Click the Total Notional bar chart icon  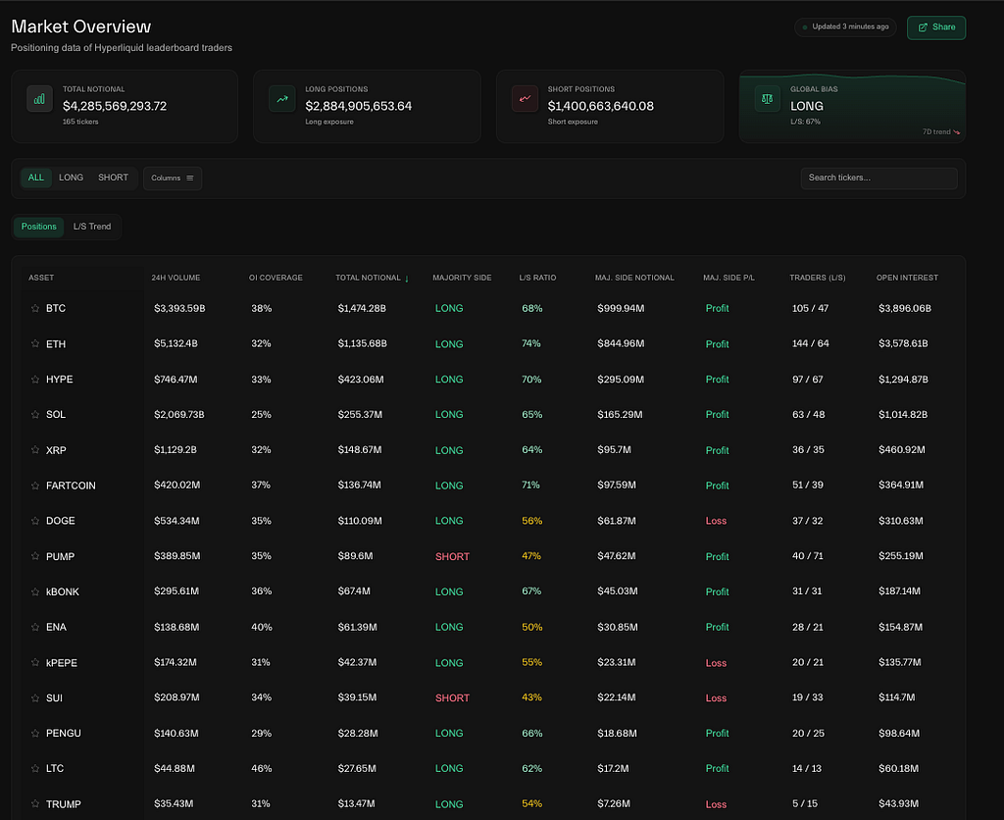(39, 99)
